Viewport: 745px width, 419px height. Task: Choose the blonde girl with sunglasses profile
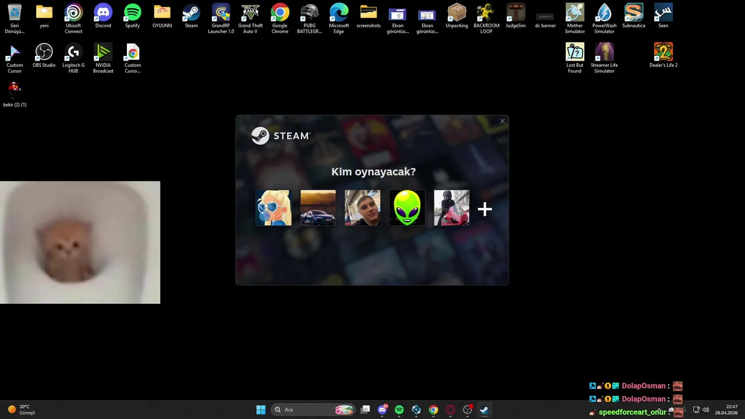(274, 208)
